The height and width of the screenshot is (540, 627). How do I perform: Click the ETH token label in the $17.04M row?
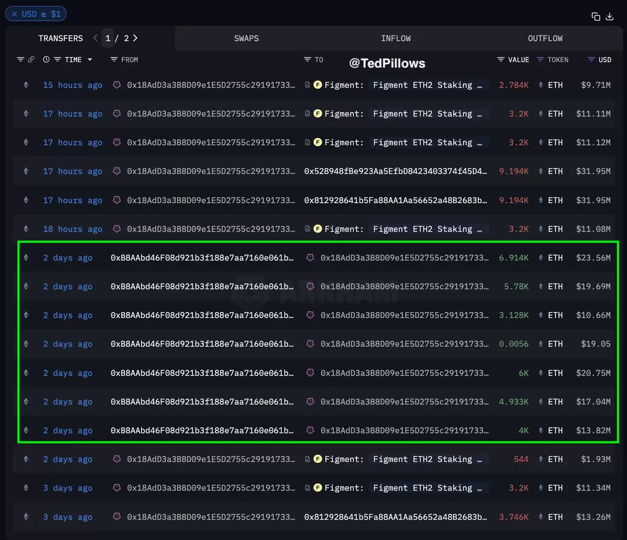pyautogui.click(x=555, y=402)
